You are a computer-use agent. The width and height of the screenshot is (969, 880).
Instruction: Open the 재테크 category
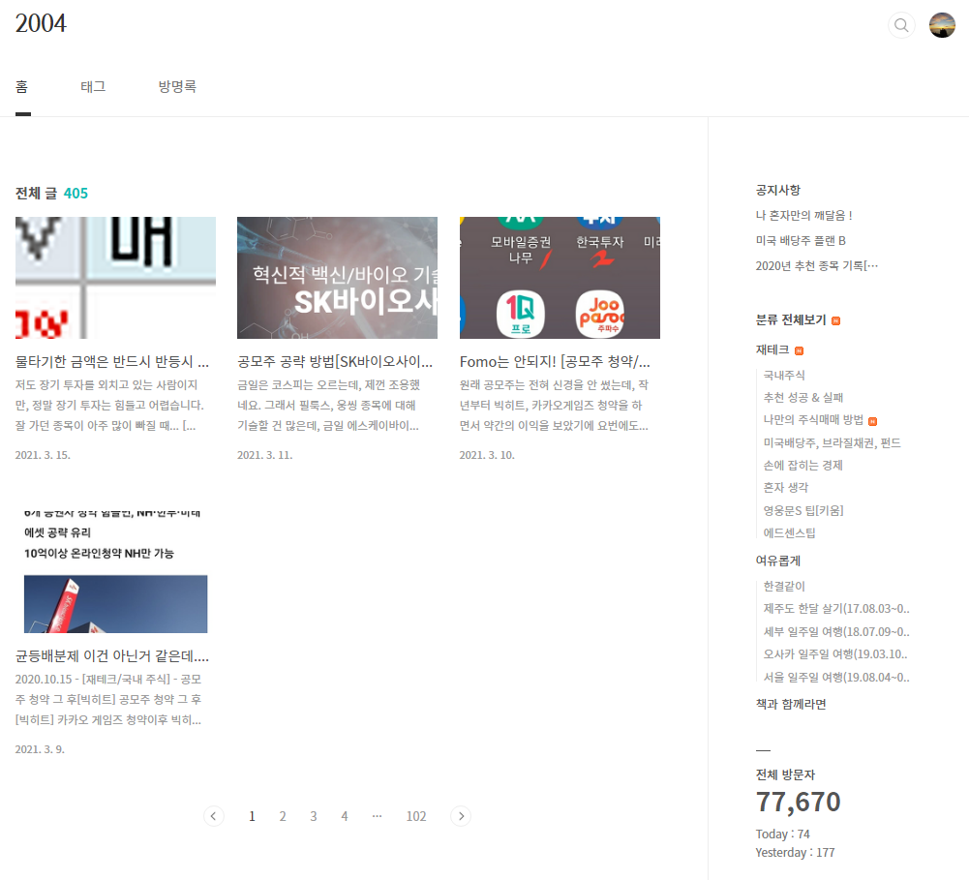[772, 349]
